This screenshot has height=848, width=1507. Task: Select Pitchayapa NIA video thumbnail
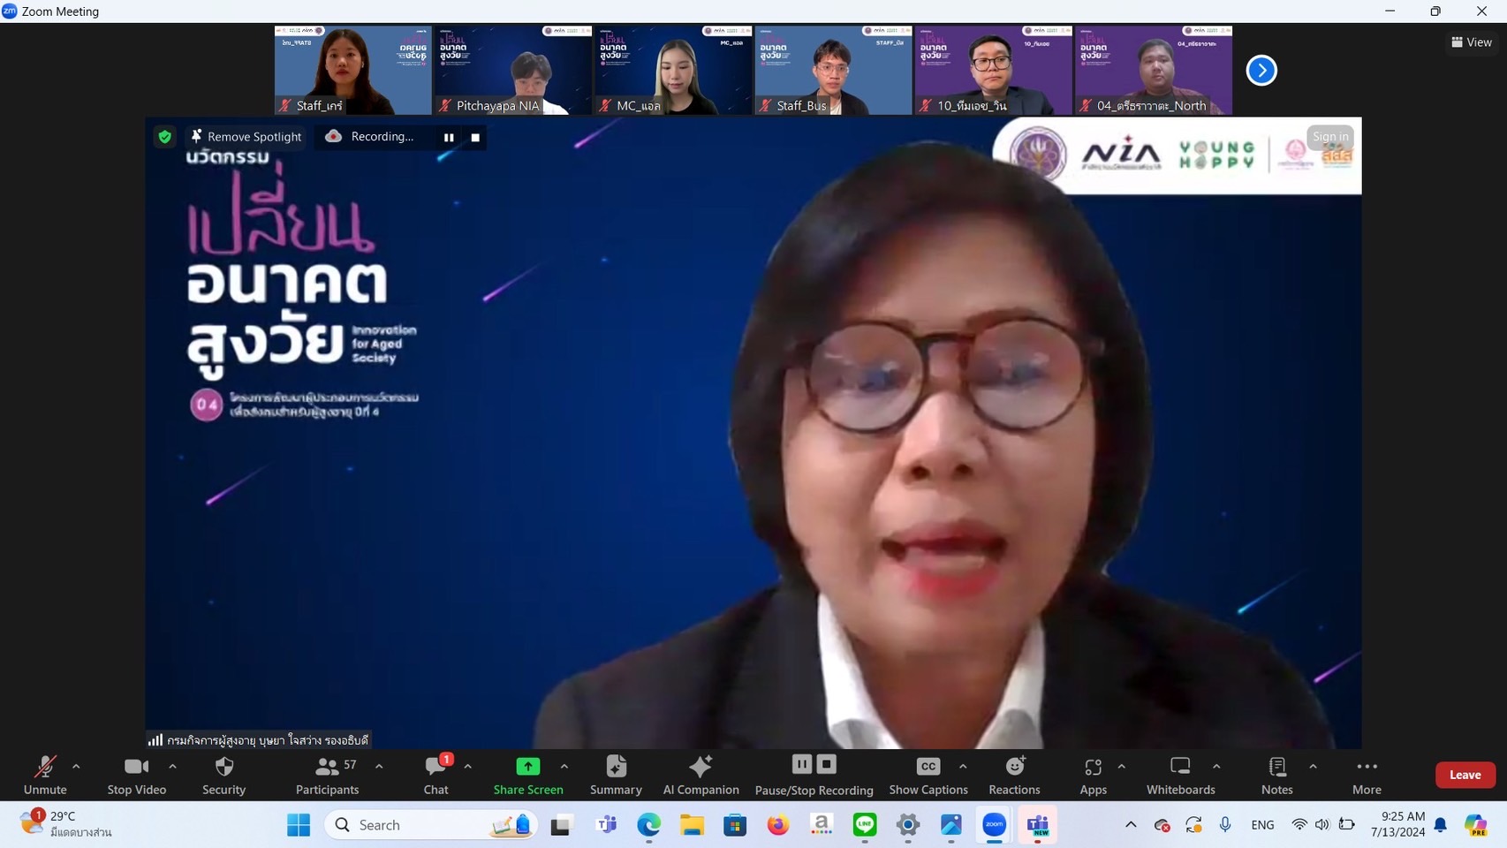[x=512, y=70]
